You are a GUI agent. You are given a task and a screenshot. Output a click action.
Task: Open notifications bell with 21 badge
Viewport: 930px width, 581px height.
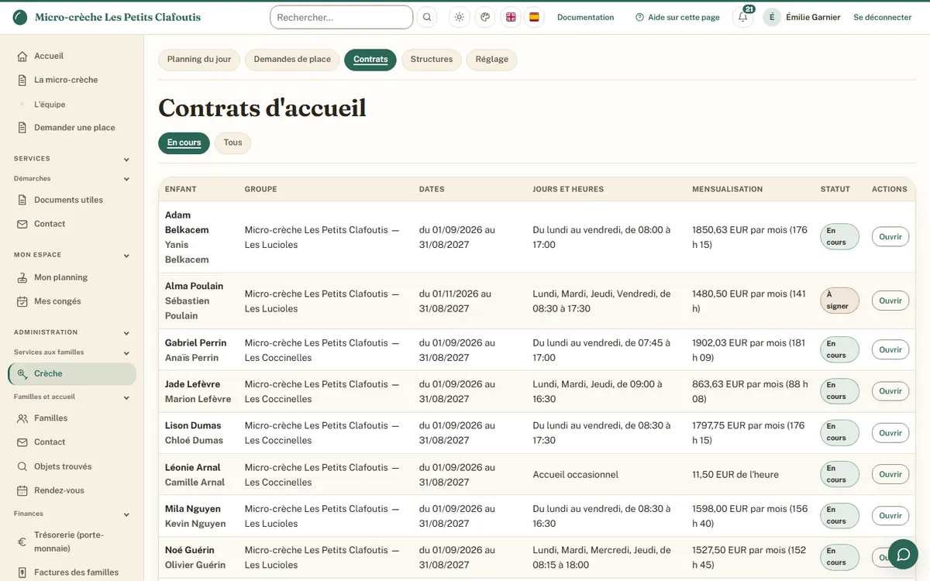(743, 17)
